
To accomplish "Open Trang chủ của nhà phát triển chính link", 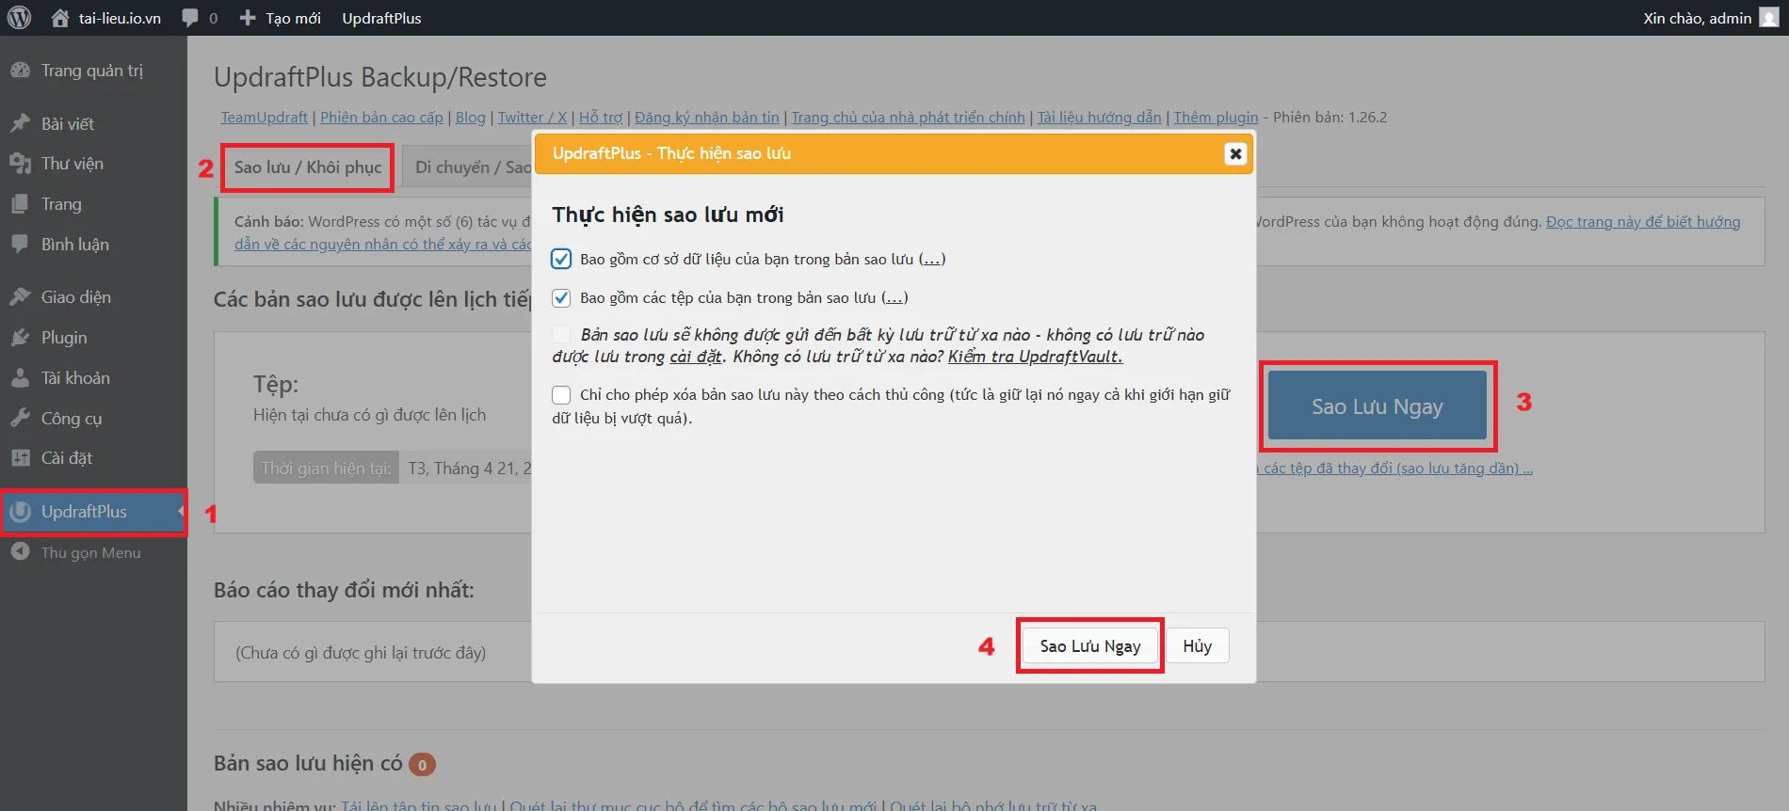I will (908, 118).
